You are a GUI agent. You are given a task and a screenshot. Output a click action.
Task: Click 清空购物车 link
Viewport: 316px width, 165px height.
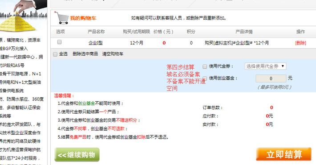coord(113,54)
